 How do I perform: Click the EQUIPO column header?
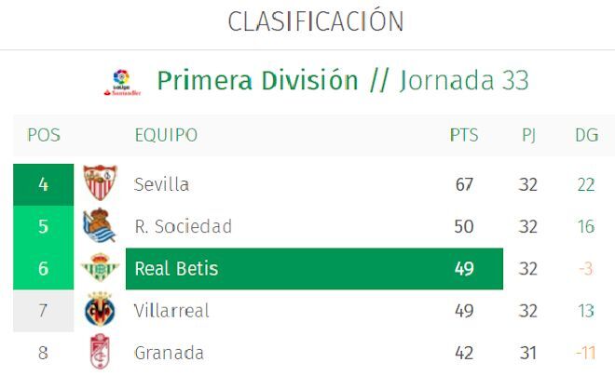click(166, 135)
